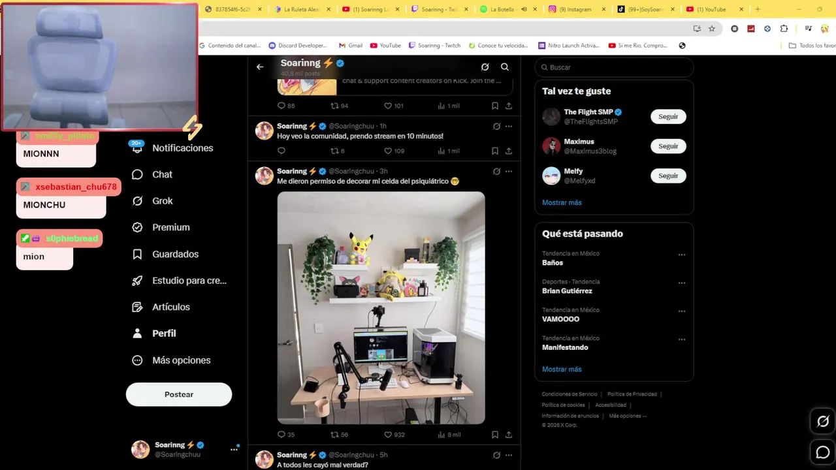Retweet the psiquiátrico tweet with 56 reposts
Image resolution: width=836 pixels, height=470 pixels.
coord(334,434)
